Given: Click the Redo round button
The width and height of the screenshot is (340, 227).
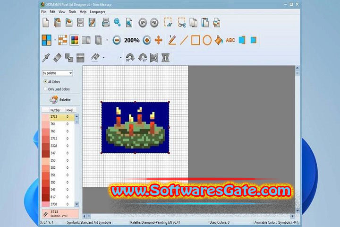Looking at the screenshot, I should tap(154, 23).
